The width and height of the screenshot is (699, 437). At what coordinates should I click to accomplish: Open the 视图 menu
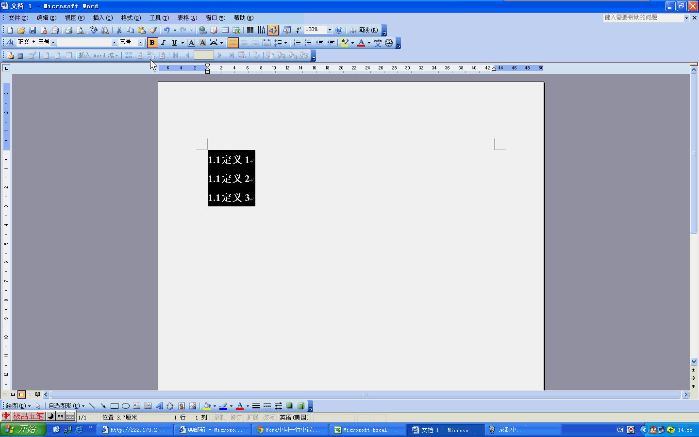pos(74,18)
